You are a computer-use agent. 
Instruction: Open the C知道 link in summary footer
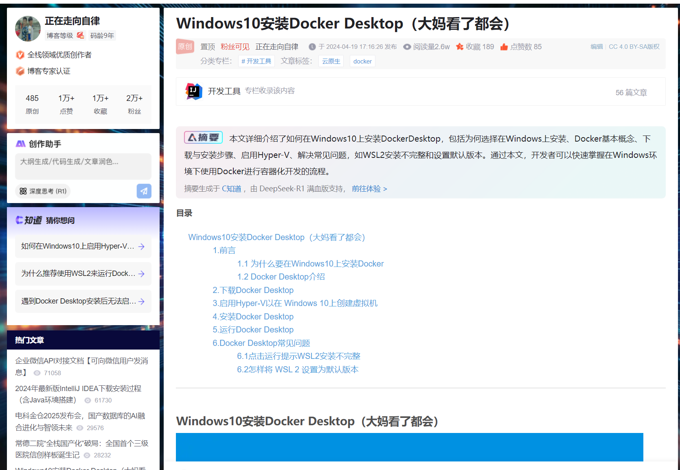[232, 189]
